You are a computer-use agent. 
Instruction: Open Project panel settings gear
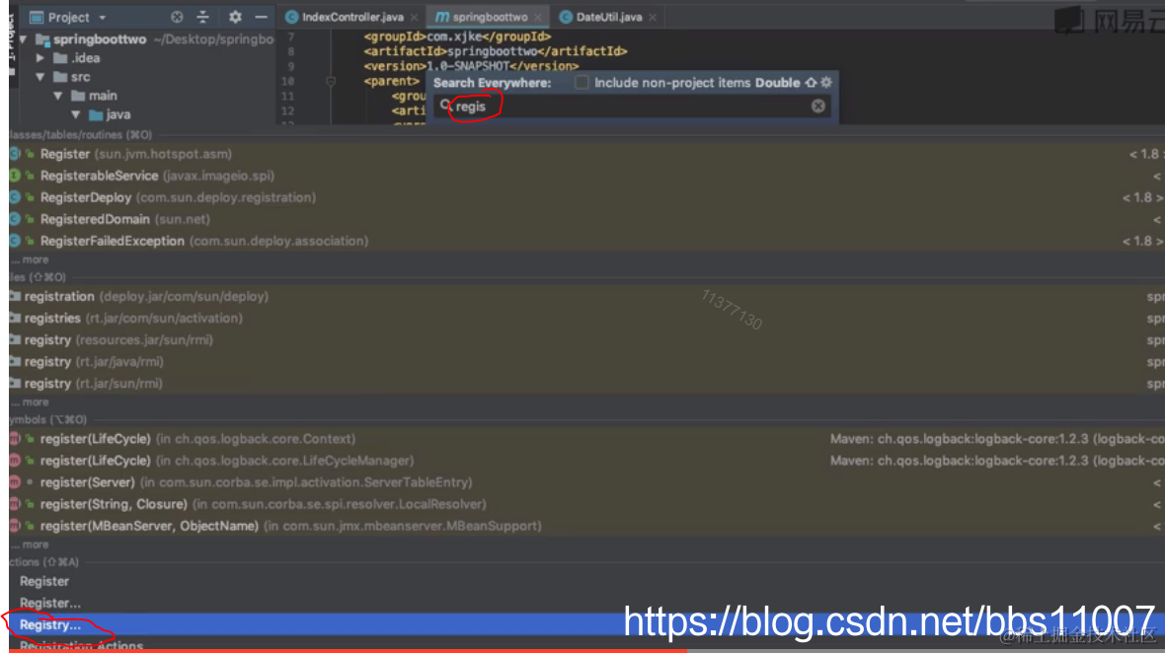point(235,17)
